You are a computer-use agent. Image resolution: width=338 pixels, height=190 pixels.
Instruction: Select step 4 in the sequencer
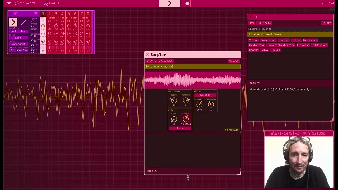pos(62,14)
